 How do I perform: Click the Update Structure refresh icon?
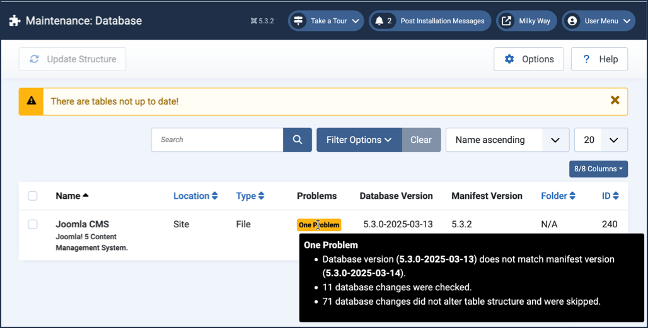(34, 59)
